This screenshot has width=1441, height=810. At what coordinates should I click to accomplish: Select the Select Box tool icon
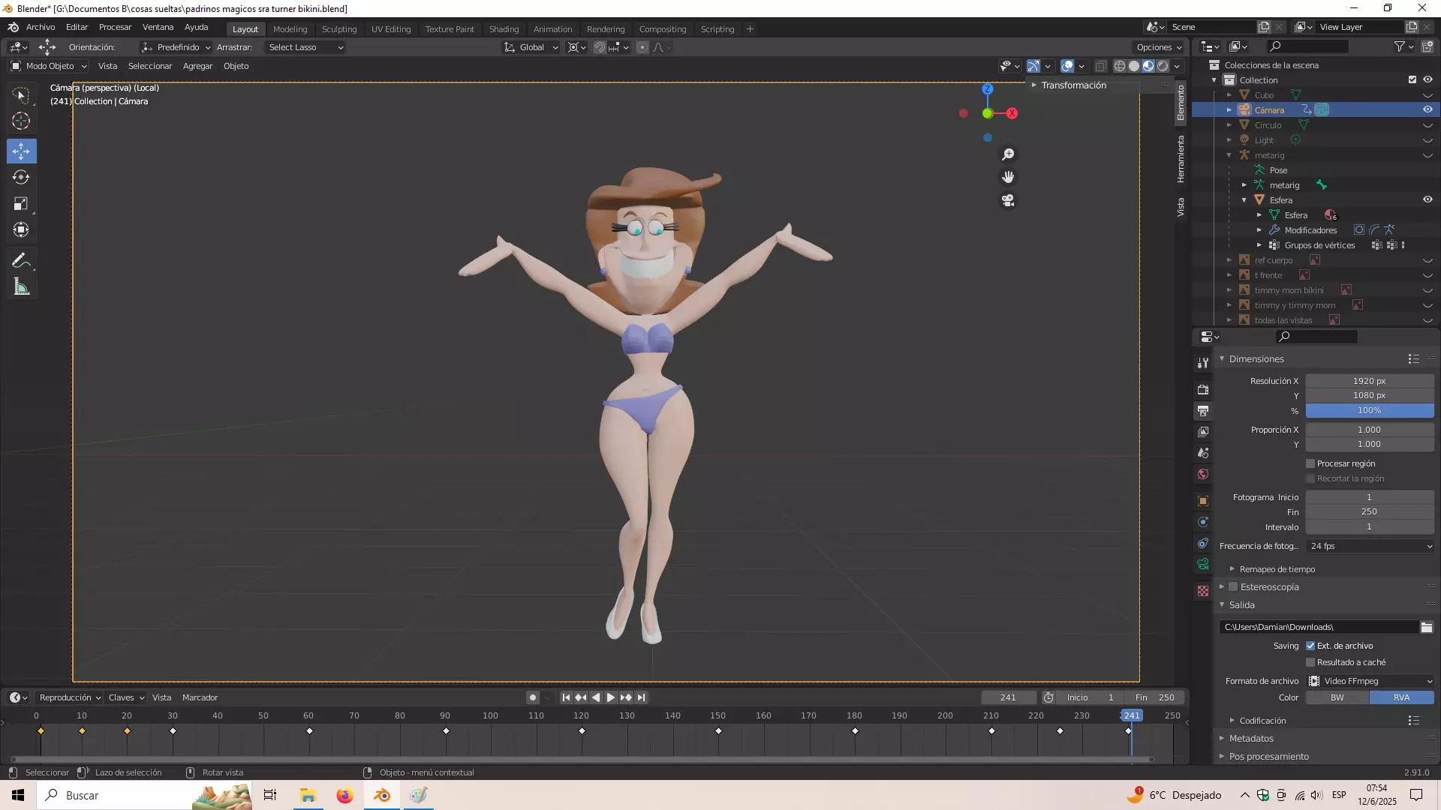(x=21, y=95)
